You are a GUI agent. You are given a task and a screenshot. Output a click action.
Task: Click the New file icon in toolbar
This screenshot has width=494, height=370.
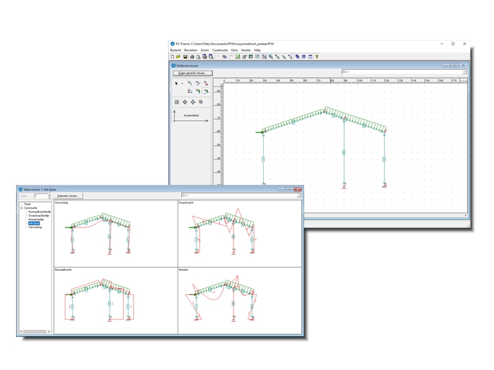tap(172, 57)
